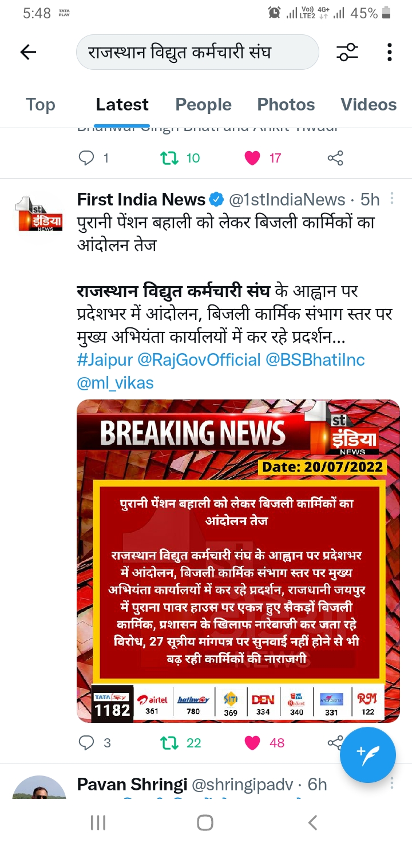Open @RajGovOfficial mention link
The image size is (412, 847).
199,359
